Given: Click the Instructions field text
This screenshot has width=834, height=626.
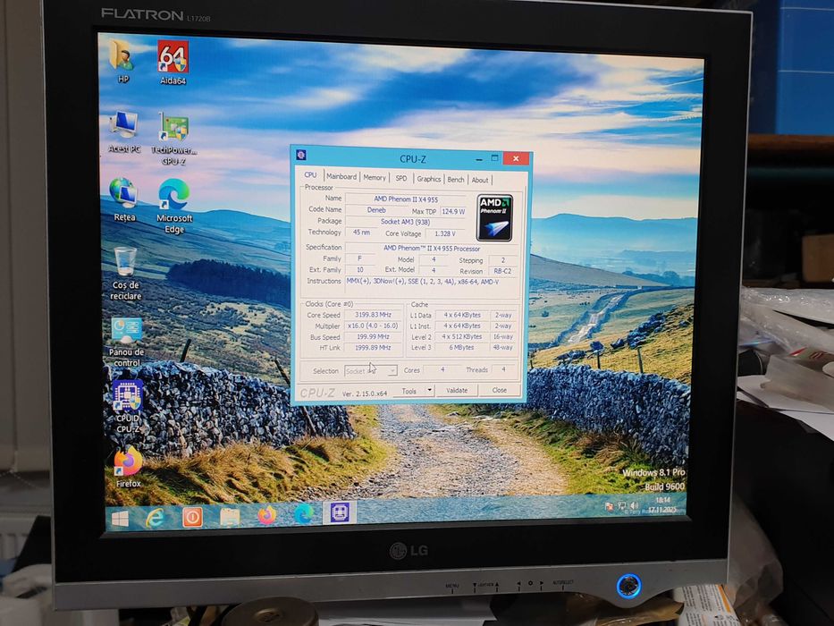Looking at the screenshot, I should click(432, 282).
